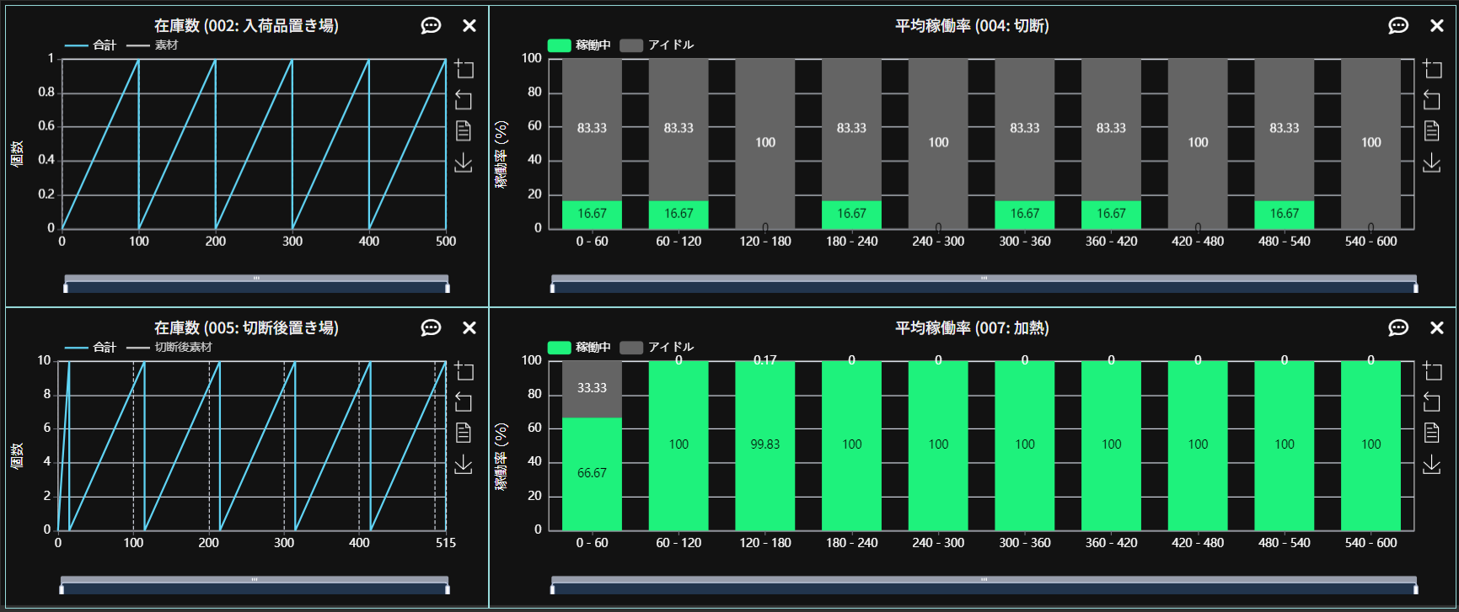Click the 120 - 180 bar in 平均稼働率 (004) chart

coord(764,143)
